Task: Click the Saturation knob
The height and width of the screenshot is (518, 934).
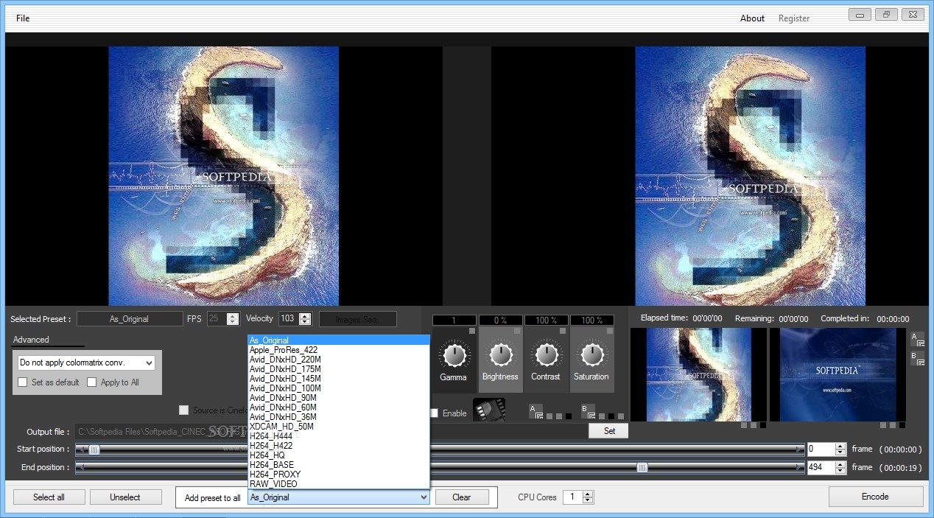Action: coord(591,355)
